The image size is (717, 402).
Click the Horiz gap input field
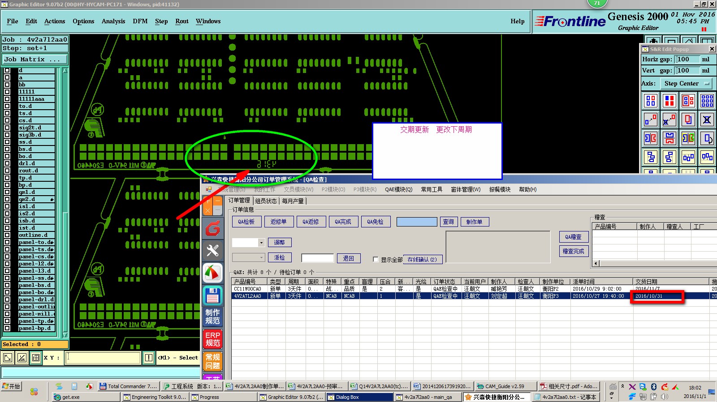click(687, 60)
